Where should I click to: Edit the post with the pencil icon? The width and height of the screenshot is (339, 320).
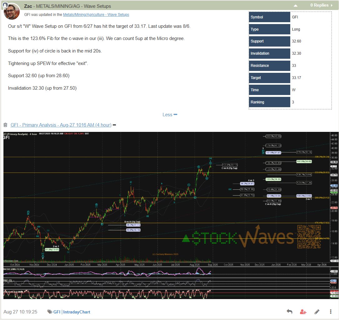coord(317,312)
